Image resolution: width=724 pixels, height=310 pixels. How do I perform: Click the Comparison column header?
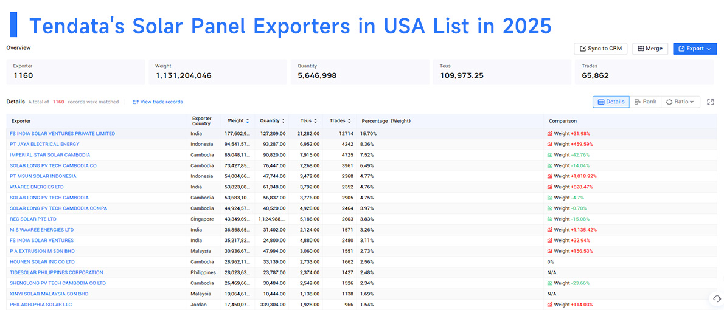point(562,121)
